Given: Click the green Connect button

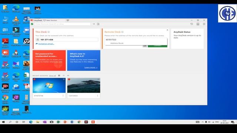Looking at the screenshot, I should click(157, 46).
